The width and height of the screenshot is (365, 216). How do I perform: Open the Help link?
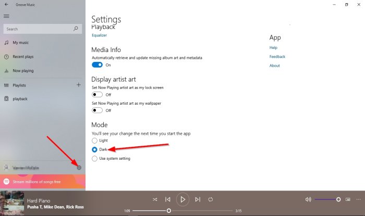coord(273,47)
